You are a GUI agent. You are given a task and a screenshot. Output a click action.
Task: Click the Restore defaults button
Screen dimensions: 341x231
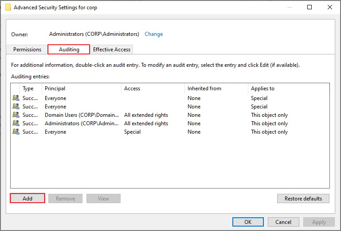point(303,198)
